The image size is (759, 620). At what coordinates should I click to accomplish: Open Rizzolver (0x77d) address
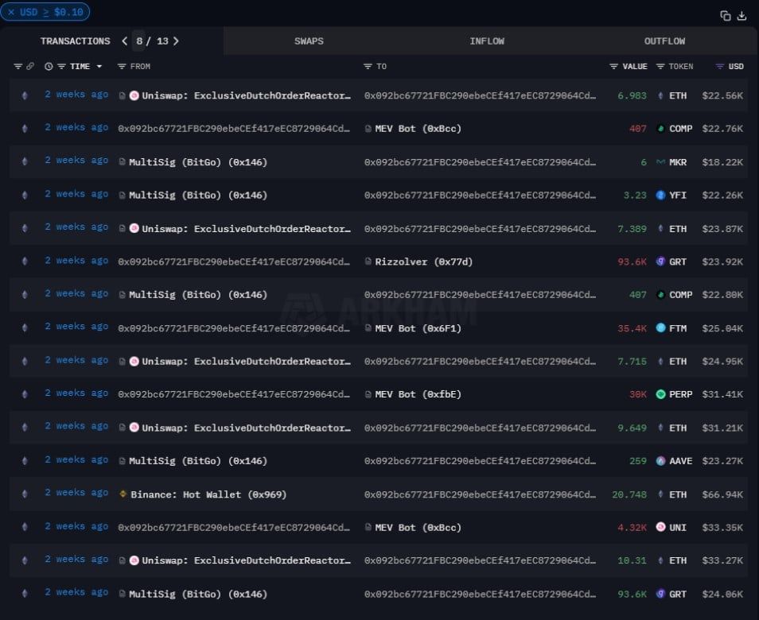coord(423,262)
